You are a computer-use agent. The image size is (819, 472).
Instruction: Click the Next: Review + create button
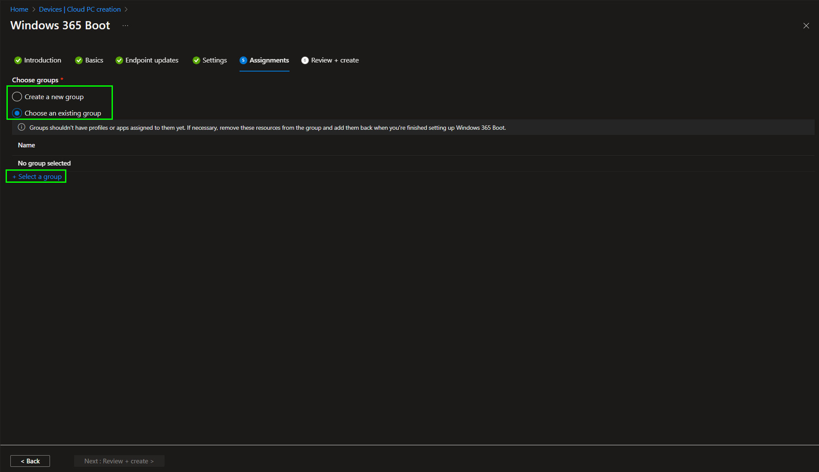pos(119,461)
